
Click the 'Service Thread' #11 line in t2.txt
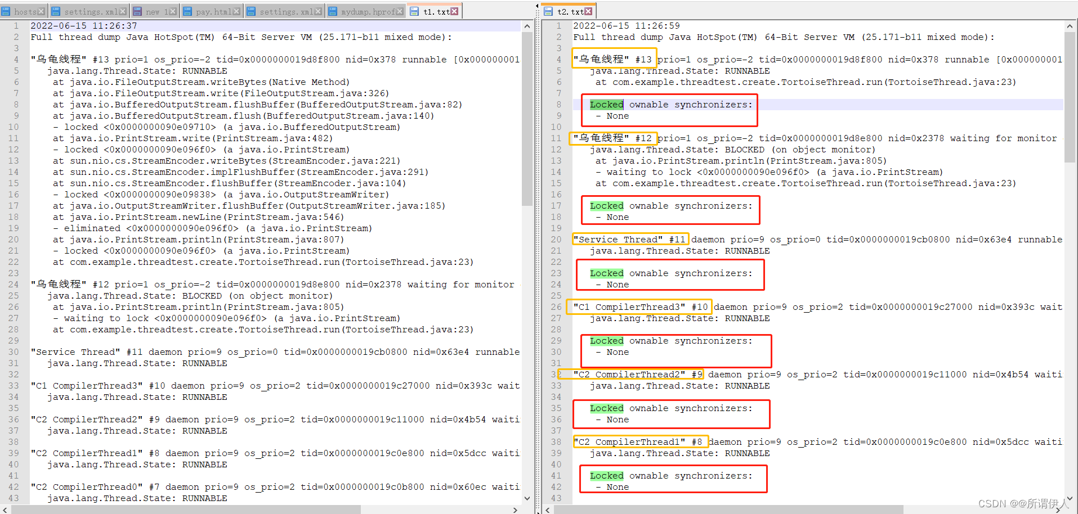pos(818,240)
